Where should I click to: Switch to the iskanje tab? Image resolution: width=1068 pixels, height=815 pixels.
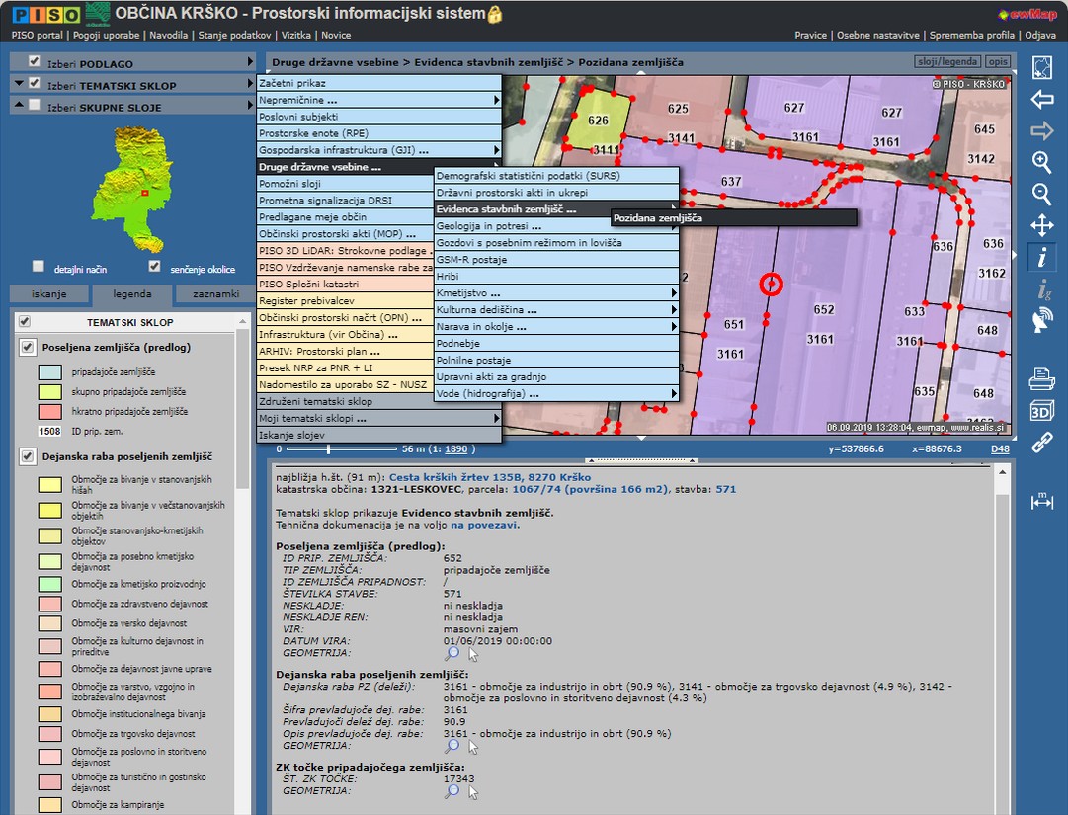click(48, 294)
